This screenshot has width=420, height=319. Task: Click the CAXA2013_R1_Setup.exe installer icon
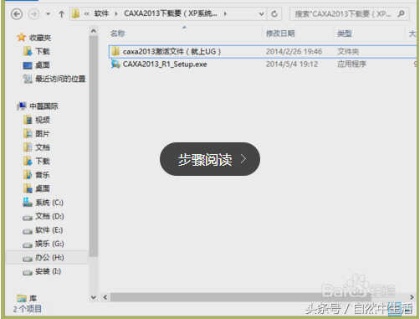pyautogui.click(x=115, y=64)
